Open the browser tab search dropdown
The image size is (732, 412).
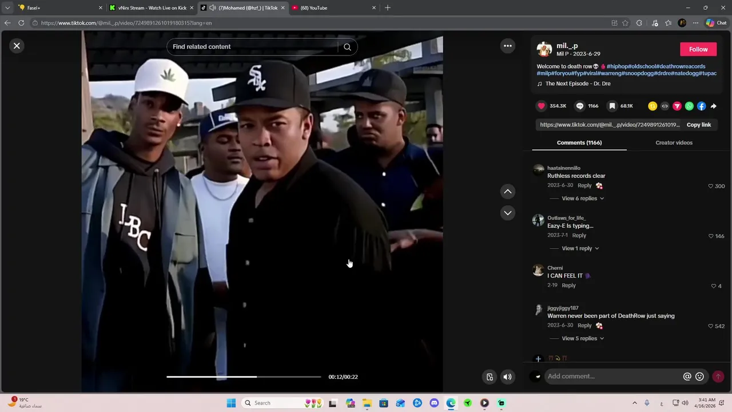coord(7,8)
